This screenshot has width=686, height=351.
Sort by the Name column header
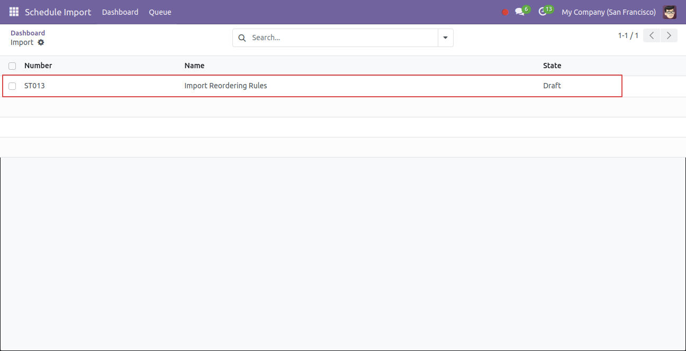pos(194,66)
